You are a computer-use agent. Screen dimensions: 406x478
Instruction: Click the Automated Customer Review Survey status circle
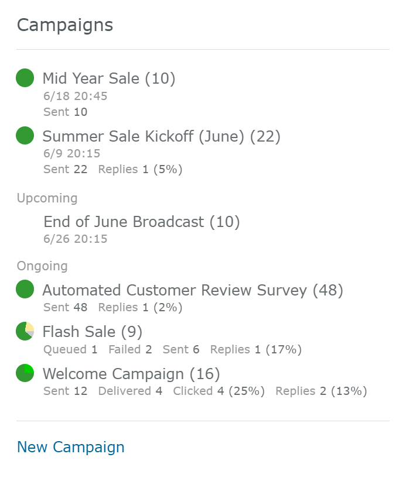(25, 289)
